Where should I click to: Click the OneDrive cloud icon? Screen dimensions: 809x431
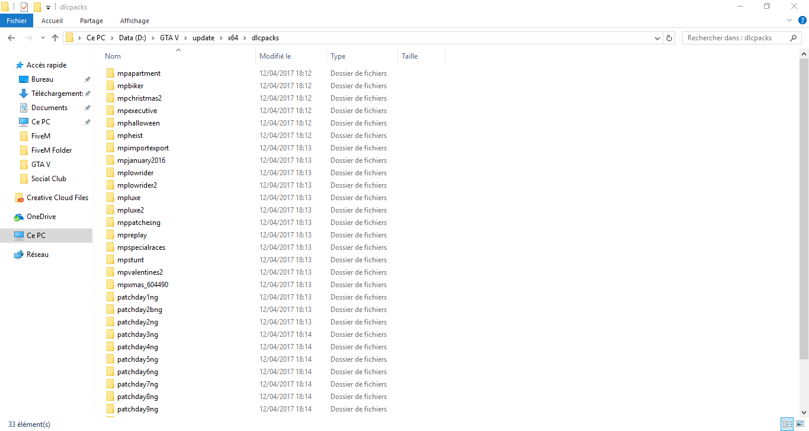(19, 217)
